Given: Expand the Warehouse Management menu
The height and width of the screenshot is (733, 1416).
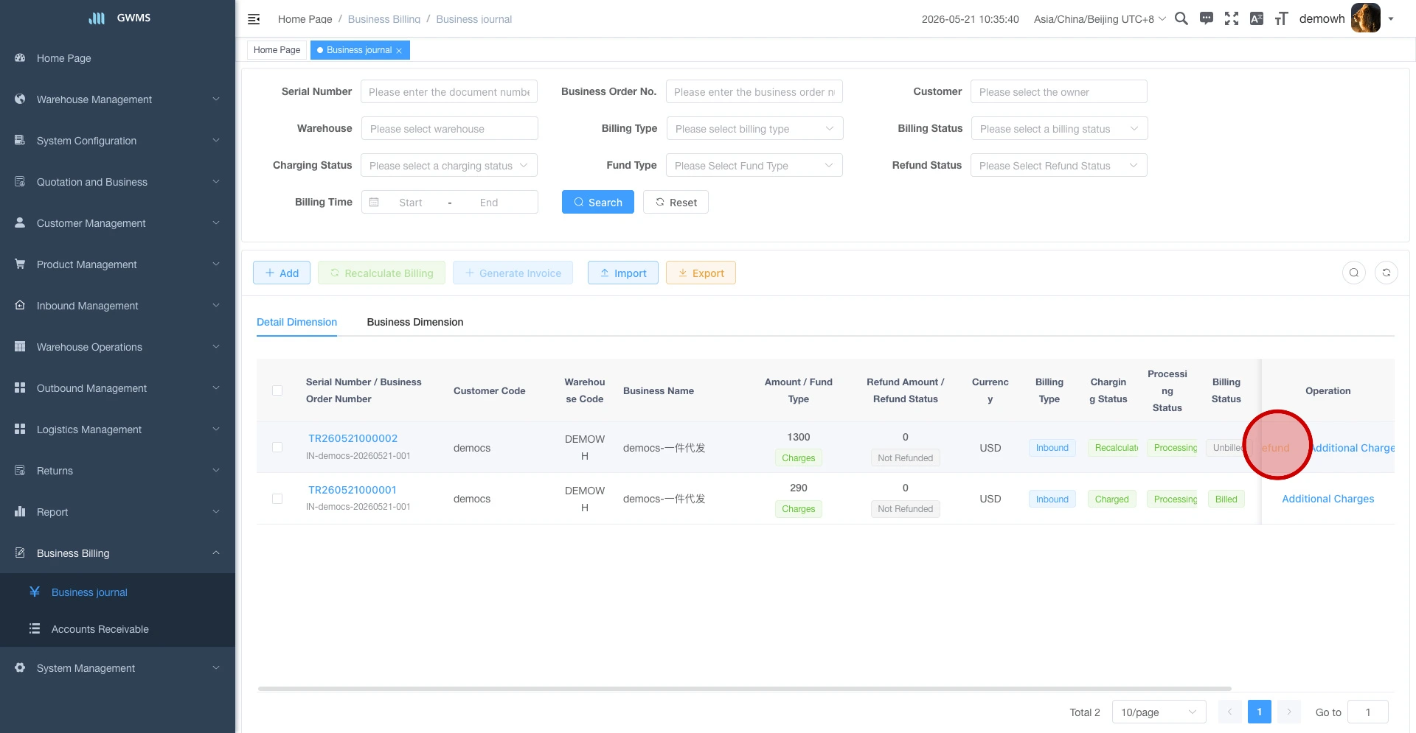Looking at the screenshot, I should pyautogui.click(x=118, y=99).
